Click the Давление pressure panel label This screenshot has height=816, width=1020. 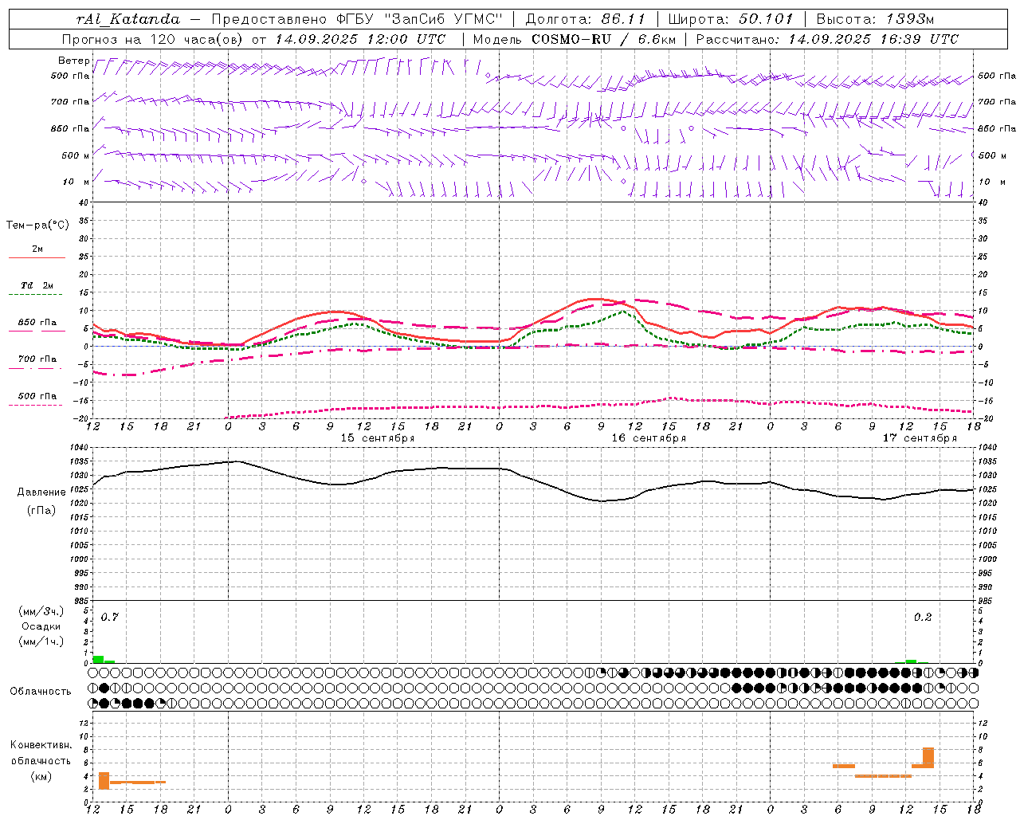[x=41, y=492]
